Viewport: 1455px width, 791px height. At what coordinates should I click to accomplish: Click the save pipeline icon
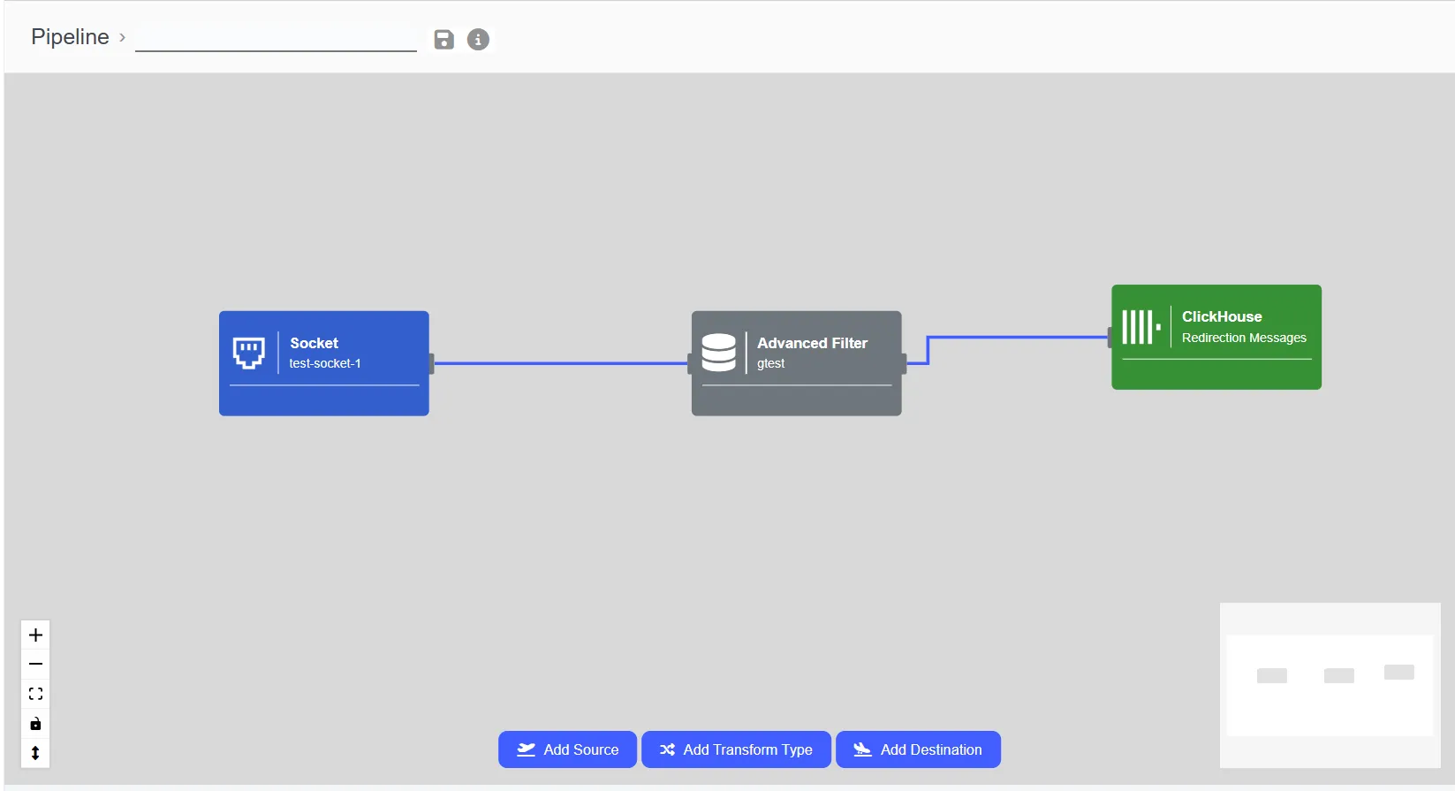pyautogui.click(x=443, y=40)
